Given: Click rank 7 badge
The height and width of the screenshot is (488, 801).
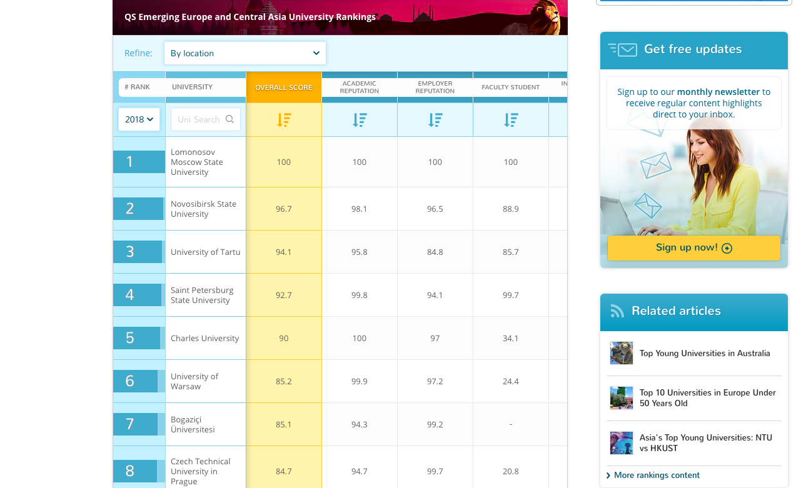Looking at the screenshot, I should (x=135, y=424).
